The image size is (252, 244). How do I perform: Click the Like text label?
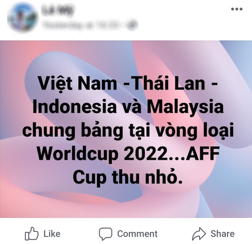[52, 234]
